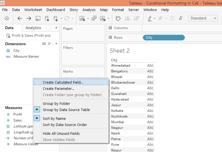Image resolution: width=222 pixels, height=152 pixels.
Task: Select the Group by Folder option
Action: pos(56,104)
